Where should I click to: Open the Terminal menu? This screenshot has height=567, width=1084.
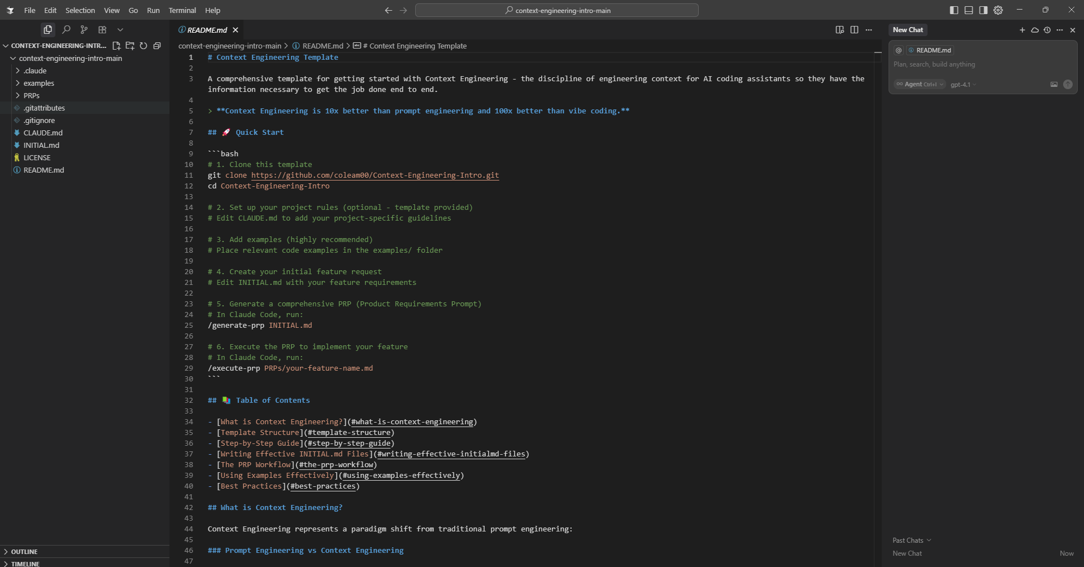tap(182, 10)
